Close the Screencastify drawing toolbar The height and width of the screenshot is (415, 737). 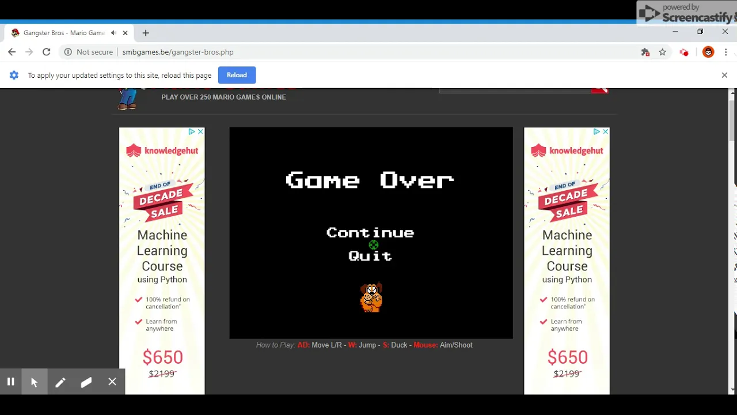112,382
